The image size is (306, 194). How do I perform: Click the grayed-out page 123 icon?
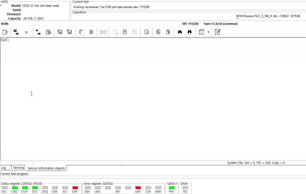click(134, 32)
